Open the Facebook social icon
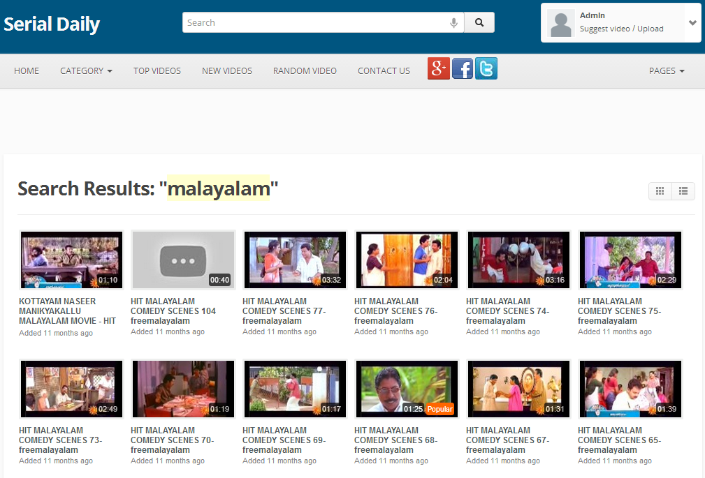705x478 pixels. click(463, 68)
